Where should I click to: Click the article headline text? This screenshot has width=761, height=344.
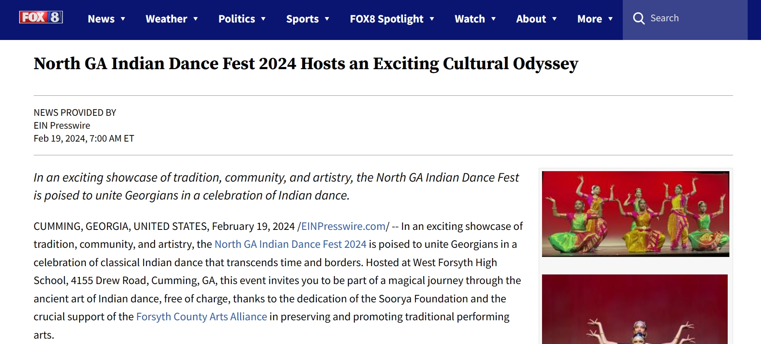[306, 64]
